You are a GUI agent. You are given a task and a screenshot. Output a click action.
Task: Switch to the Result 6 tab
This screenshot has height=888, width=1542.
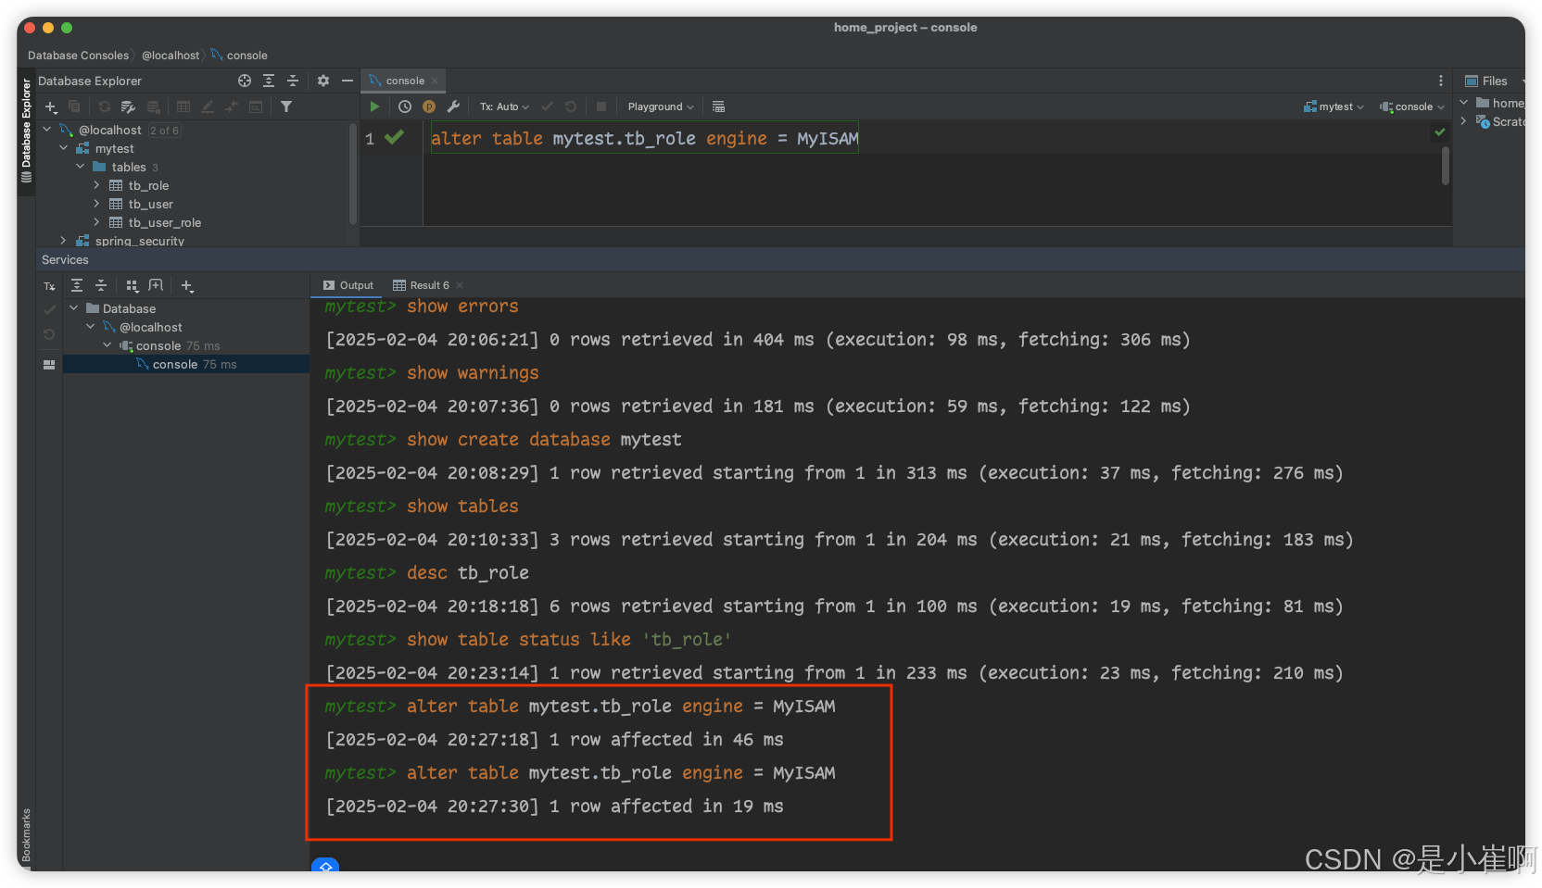422,285
